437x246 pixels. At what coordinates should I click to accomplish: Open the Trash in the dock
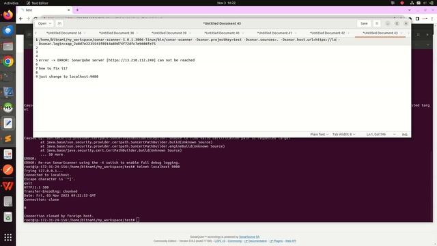(x=8, y=217)
